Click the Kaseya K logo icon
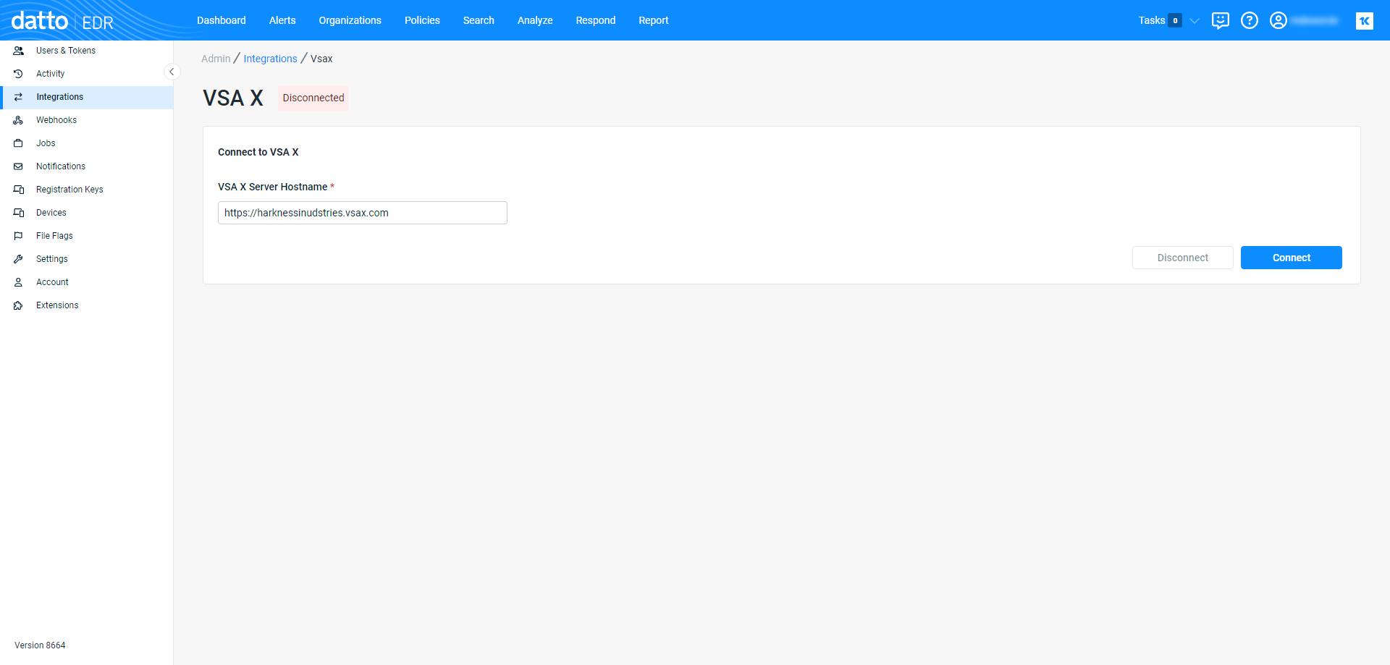The image size is (1390, 665). [x=1365, y=21]
